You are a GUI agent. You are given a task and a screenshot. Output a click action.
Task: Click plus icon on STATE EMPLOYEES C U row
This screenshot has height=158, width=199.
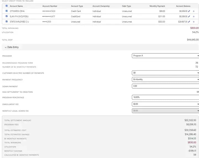click(194, 22)
